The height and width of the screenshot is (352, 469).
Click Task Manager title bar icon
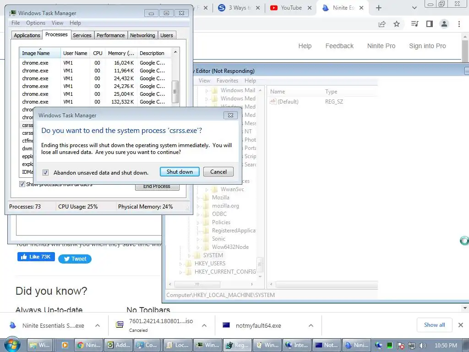click(x=12, y=13)
